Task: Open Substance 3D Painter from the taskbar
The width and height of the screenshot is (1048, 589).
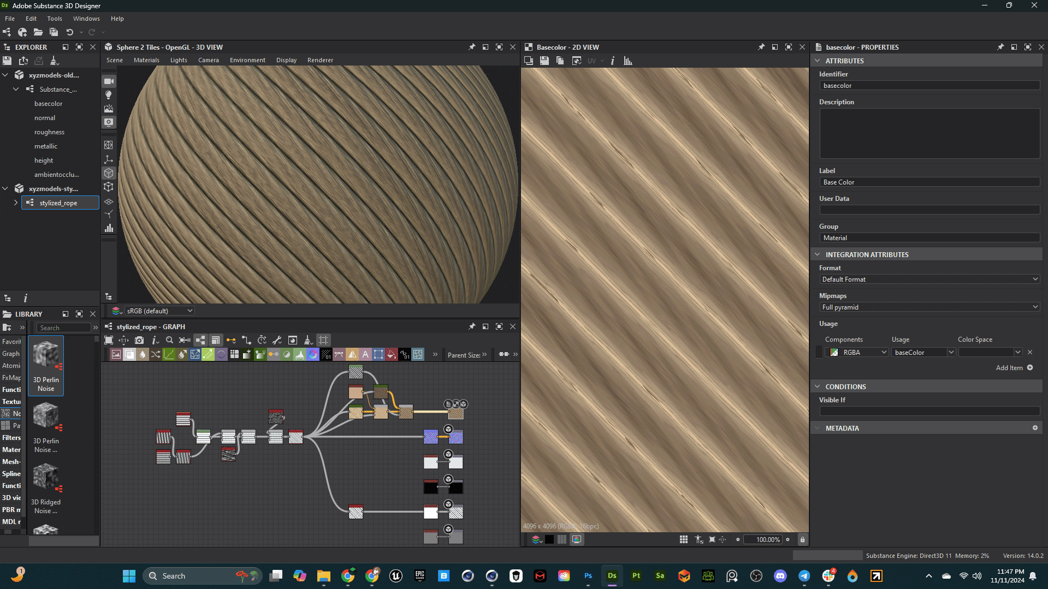Action: (x=636, y=576)
